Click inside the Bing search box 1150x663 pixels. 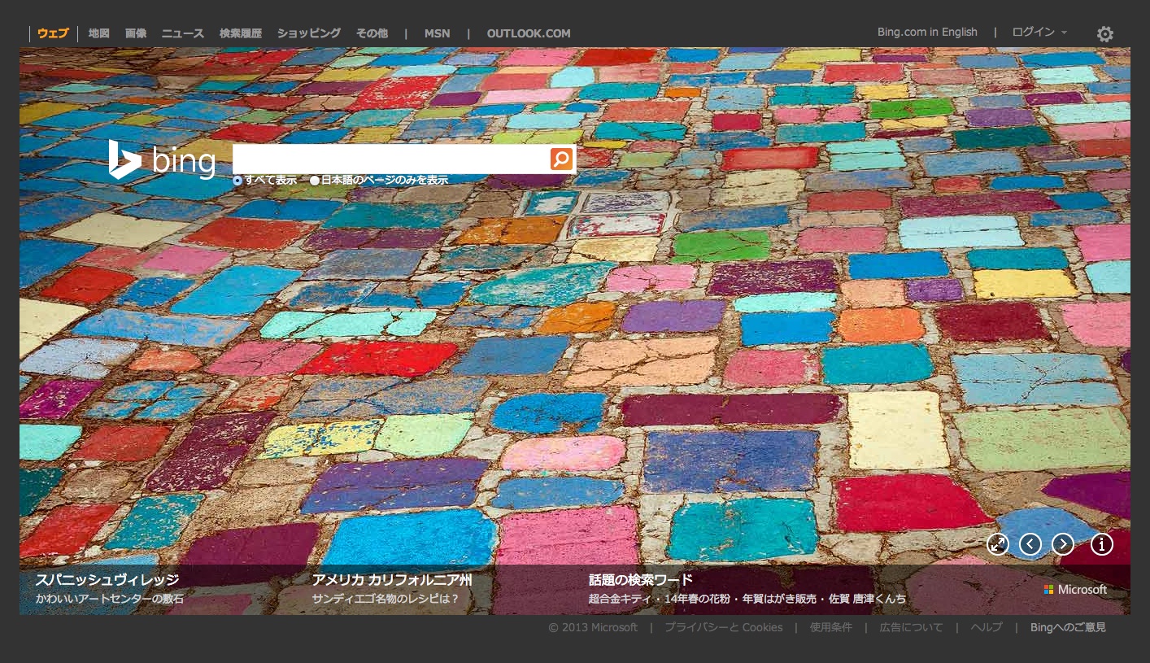click(x=390, y=159)
